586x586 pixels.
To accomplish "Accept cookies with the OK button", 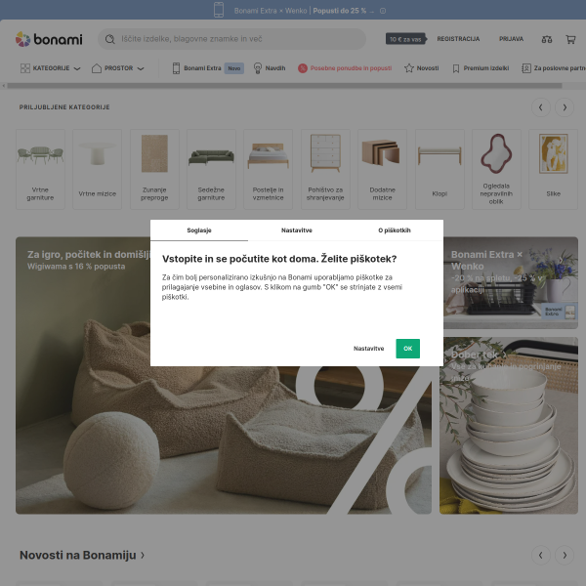I will [x=407, y=349].
